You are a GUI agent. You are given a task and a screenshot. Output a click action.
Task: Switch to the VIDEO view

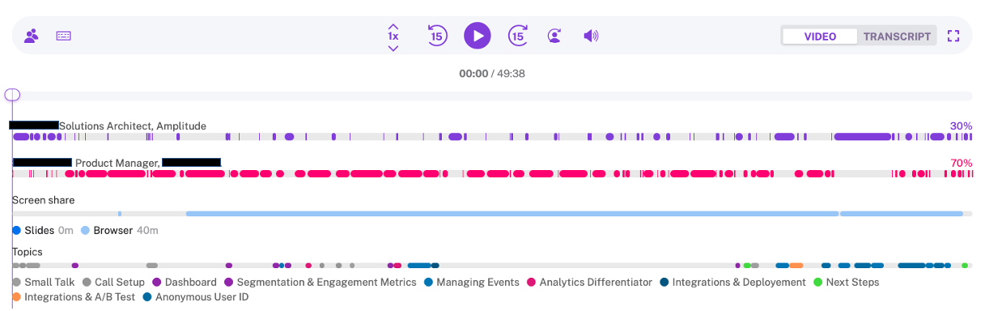(820, 36)
